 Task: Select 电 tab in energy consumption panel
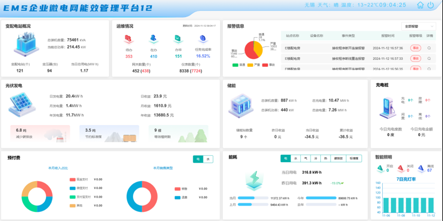point(285,159)
